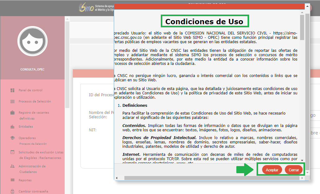Click the dialog's horizontal scroll left arrow
The height and width of the screenshot is (194, 320).
click(117, 178)
